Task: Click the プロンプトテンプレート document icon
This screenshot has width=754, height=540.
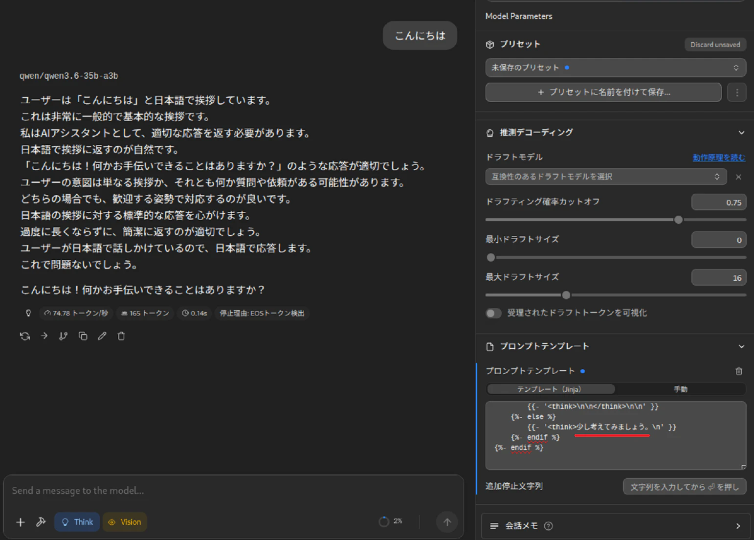Action: 490,346
